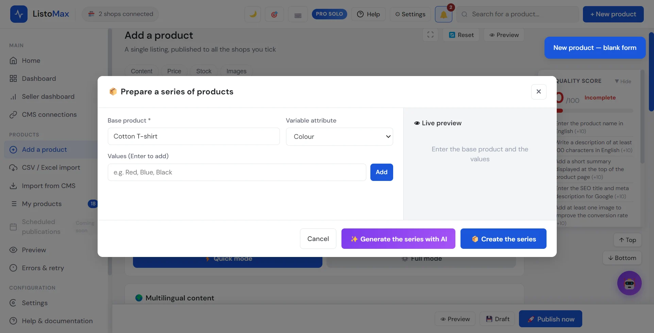
Task: Jump to Top of the form
Action: (x=627, y=240)
